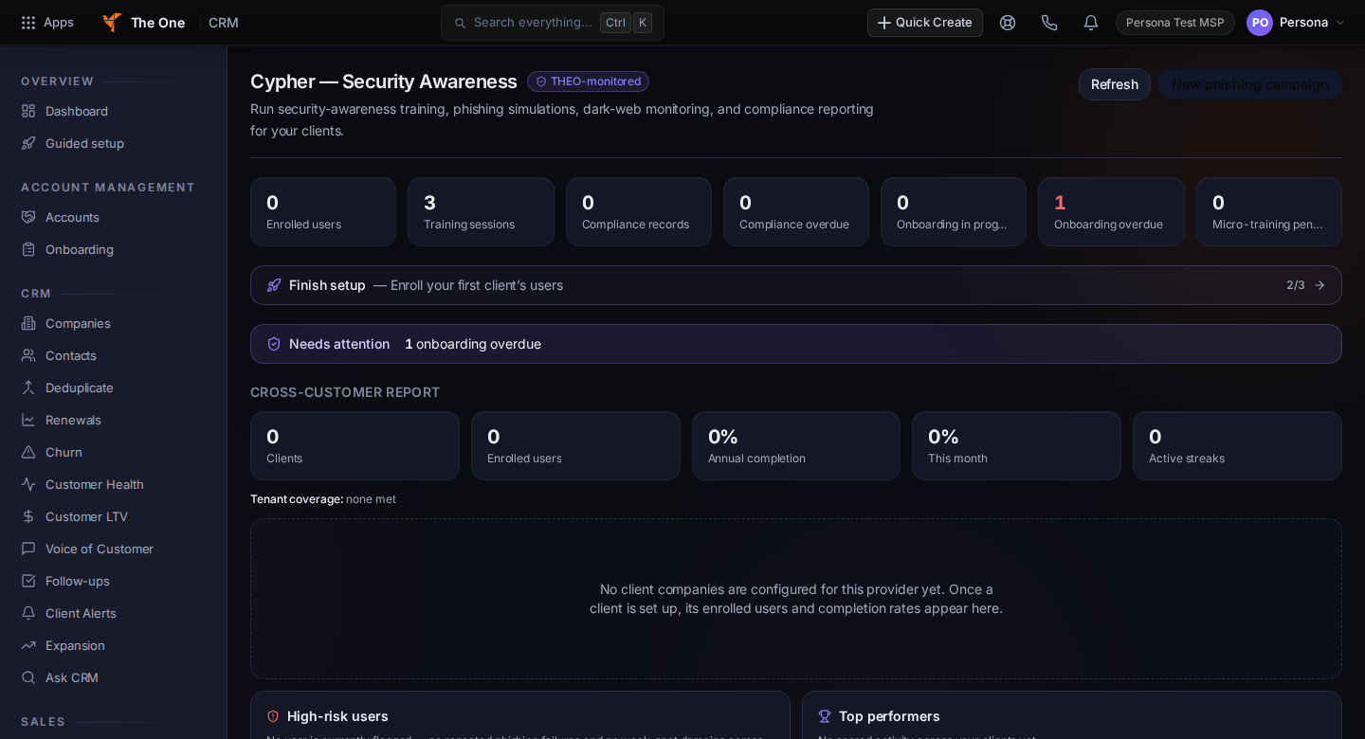Screen dimensions: 1365x739
Task: Go to Contacts in sidebar
Action: [71, 355]
